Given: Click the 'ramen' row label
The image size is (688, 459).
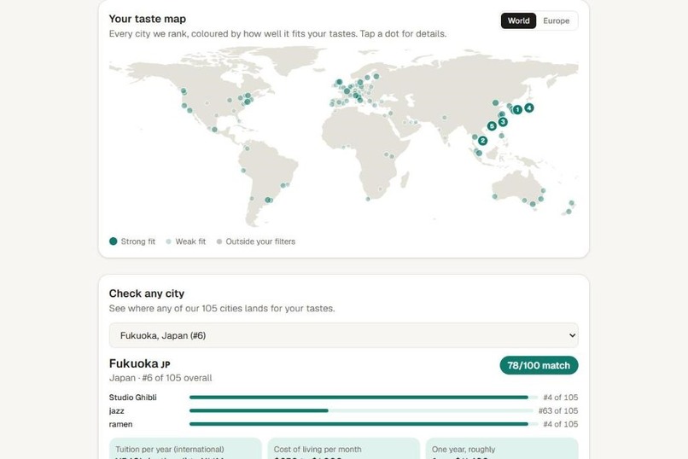Looking at the screenshot, I should click(120, 424).
